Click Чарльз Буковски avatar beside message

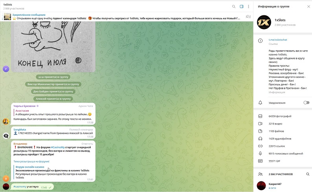click(6, 121)
